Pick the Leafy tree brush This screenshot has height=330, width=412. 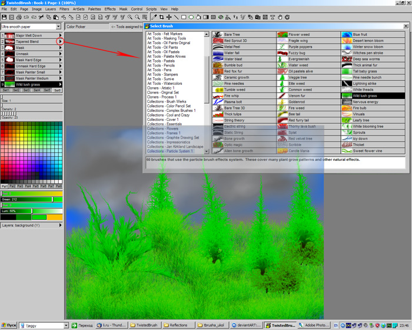[x=373, y=120]
